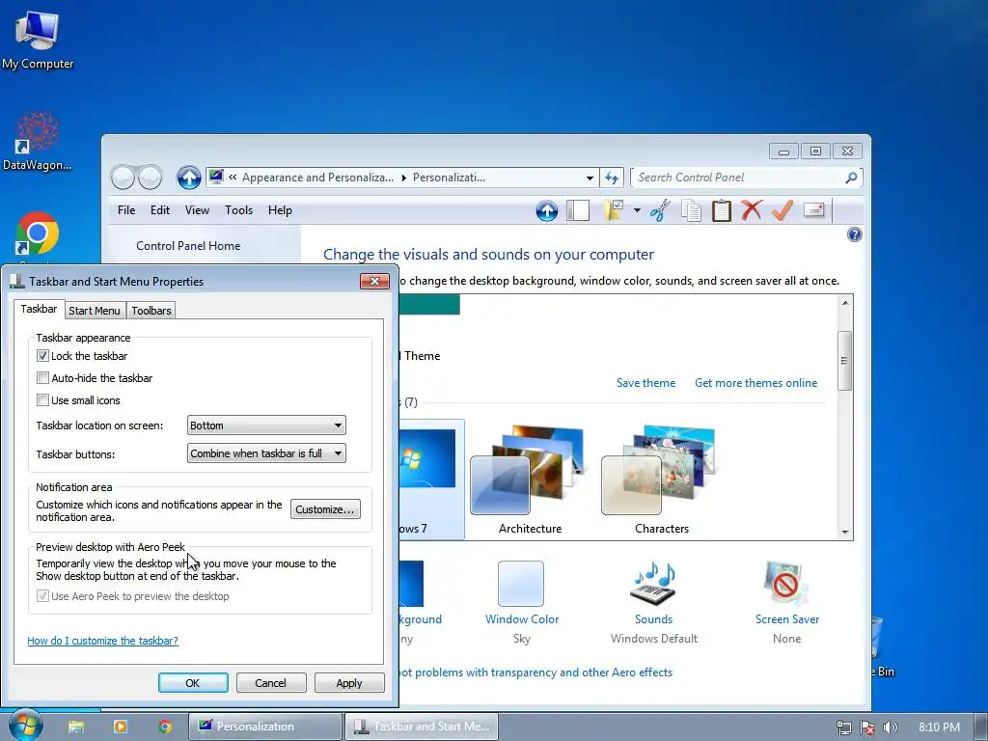
Task: Open the Screen Saver icon
Action: 786,584
